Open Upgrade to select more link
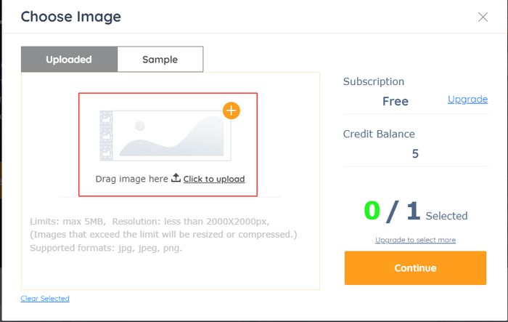The height and width of the screenshot is (322, 508). point(415,240)
